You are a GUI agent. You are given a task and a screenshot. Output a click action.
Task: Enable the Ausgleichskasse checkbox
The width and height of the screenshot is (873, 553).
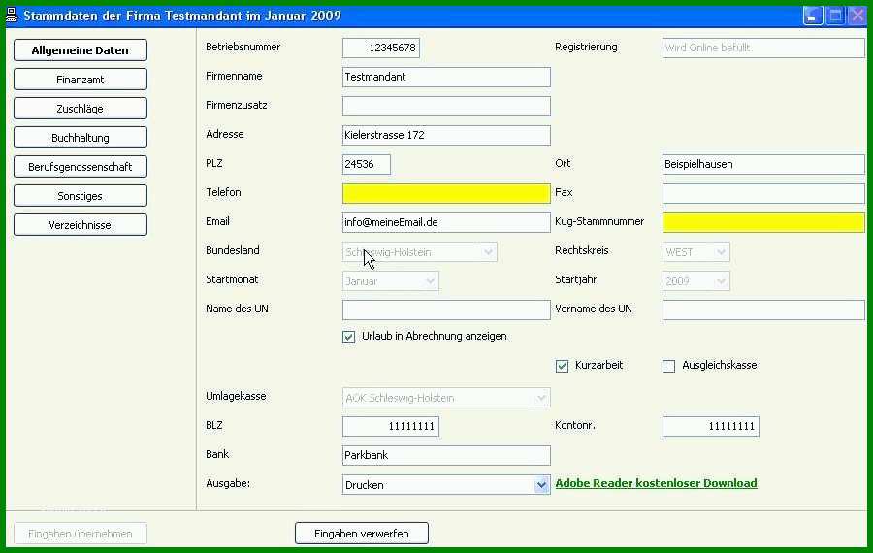point(668,366)
